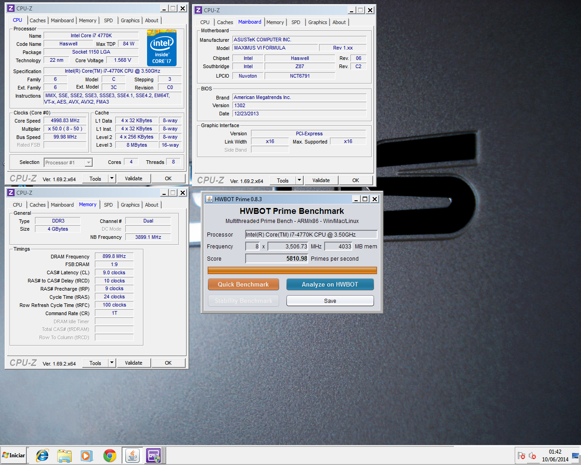Viewport: 581px width, 465px height.
Task: Click the Bus Speed value 99.98 MHz
Action: pyautogui.click(x=65, y=137)
